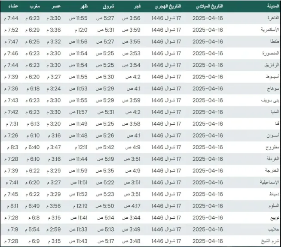Click the عصر column header
This screenshot has width=281, height=247.
point(56,6)
